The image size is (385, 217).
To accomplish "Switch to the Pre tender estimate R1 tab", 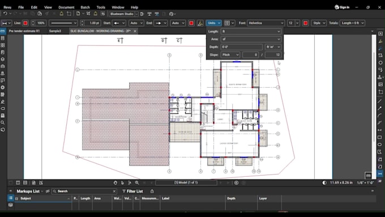I will [x=24, y=31].
